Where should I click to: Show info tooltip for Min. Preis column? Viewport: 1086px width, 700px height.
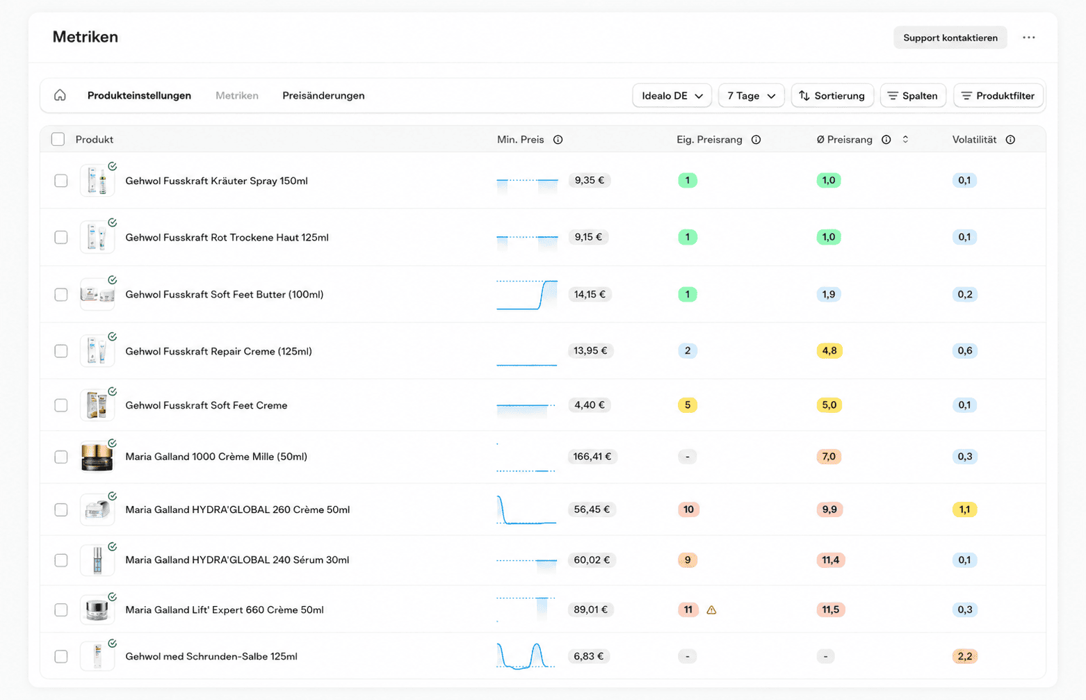(x=558, y=140)
